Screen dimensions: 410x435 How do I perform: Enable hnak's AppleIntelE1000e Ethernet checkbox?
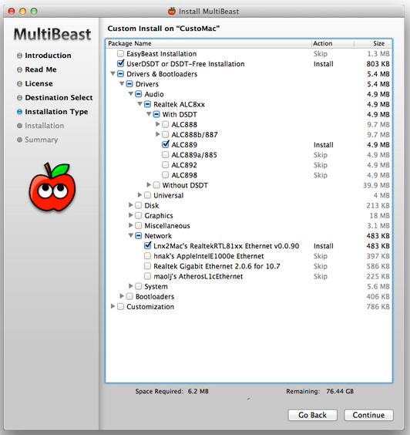coord(147,256)
